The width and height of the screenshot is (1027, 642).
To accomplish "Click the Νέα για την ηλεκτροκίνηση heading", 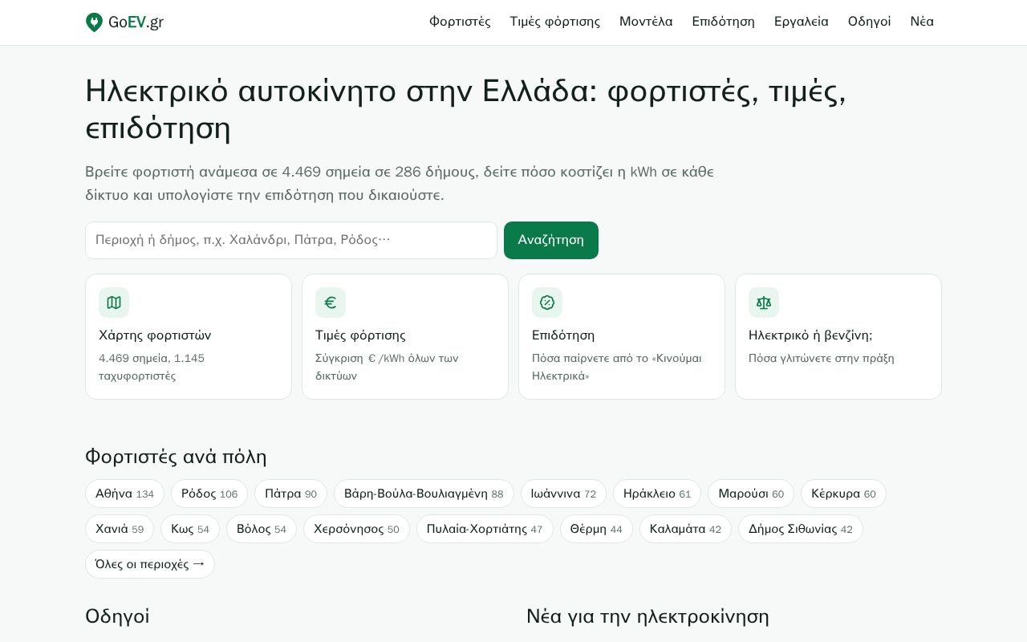I will coord(647,616).
